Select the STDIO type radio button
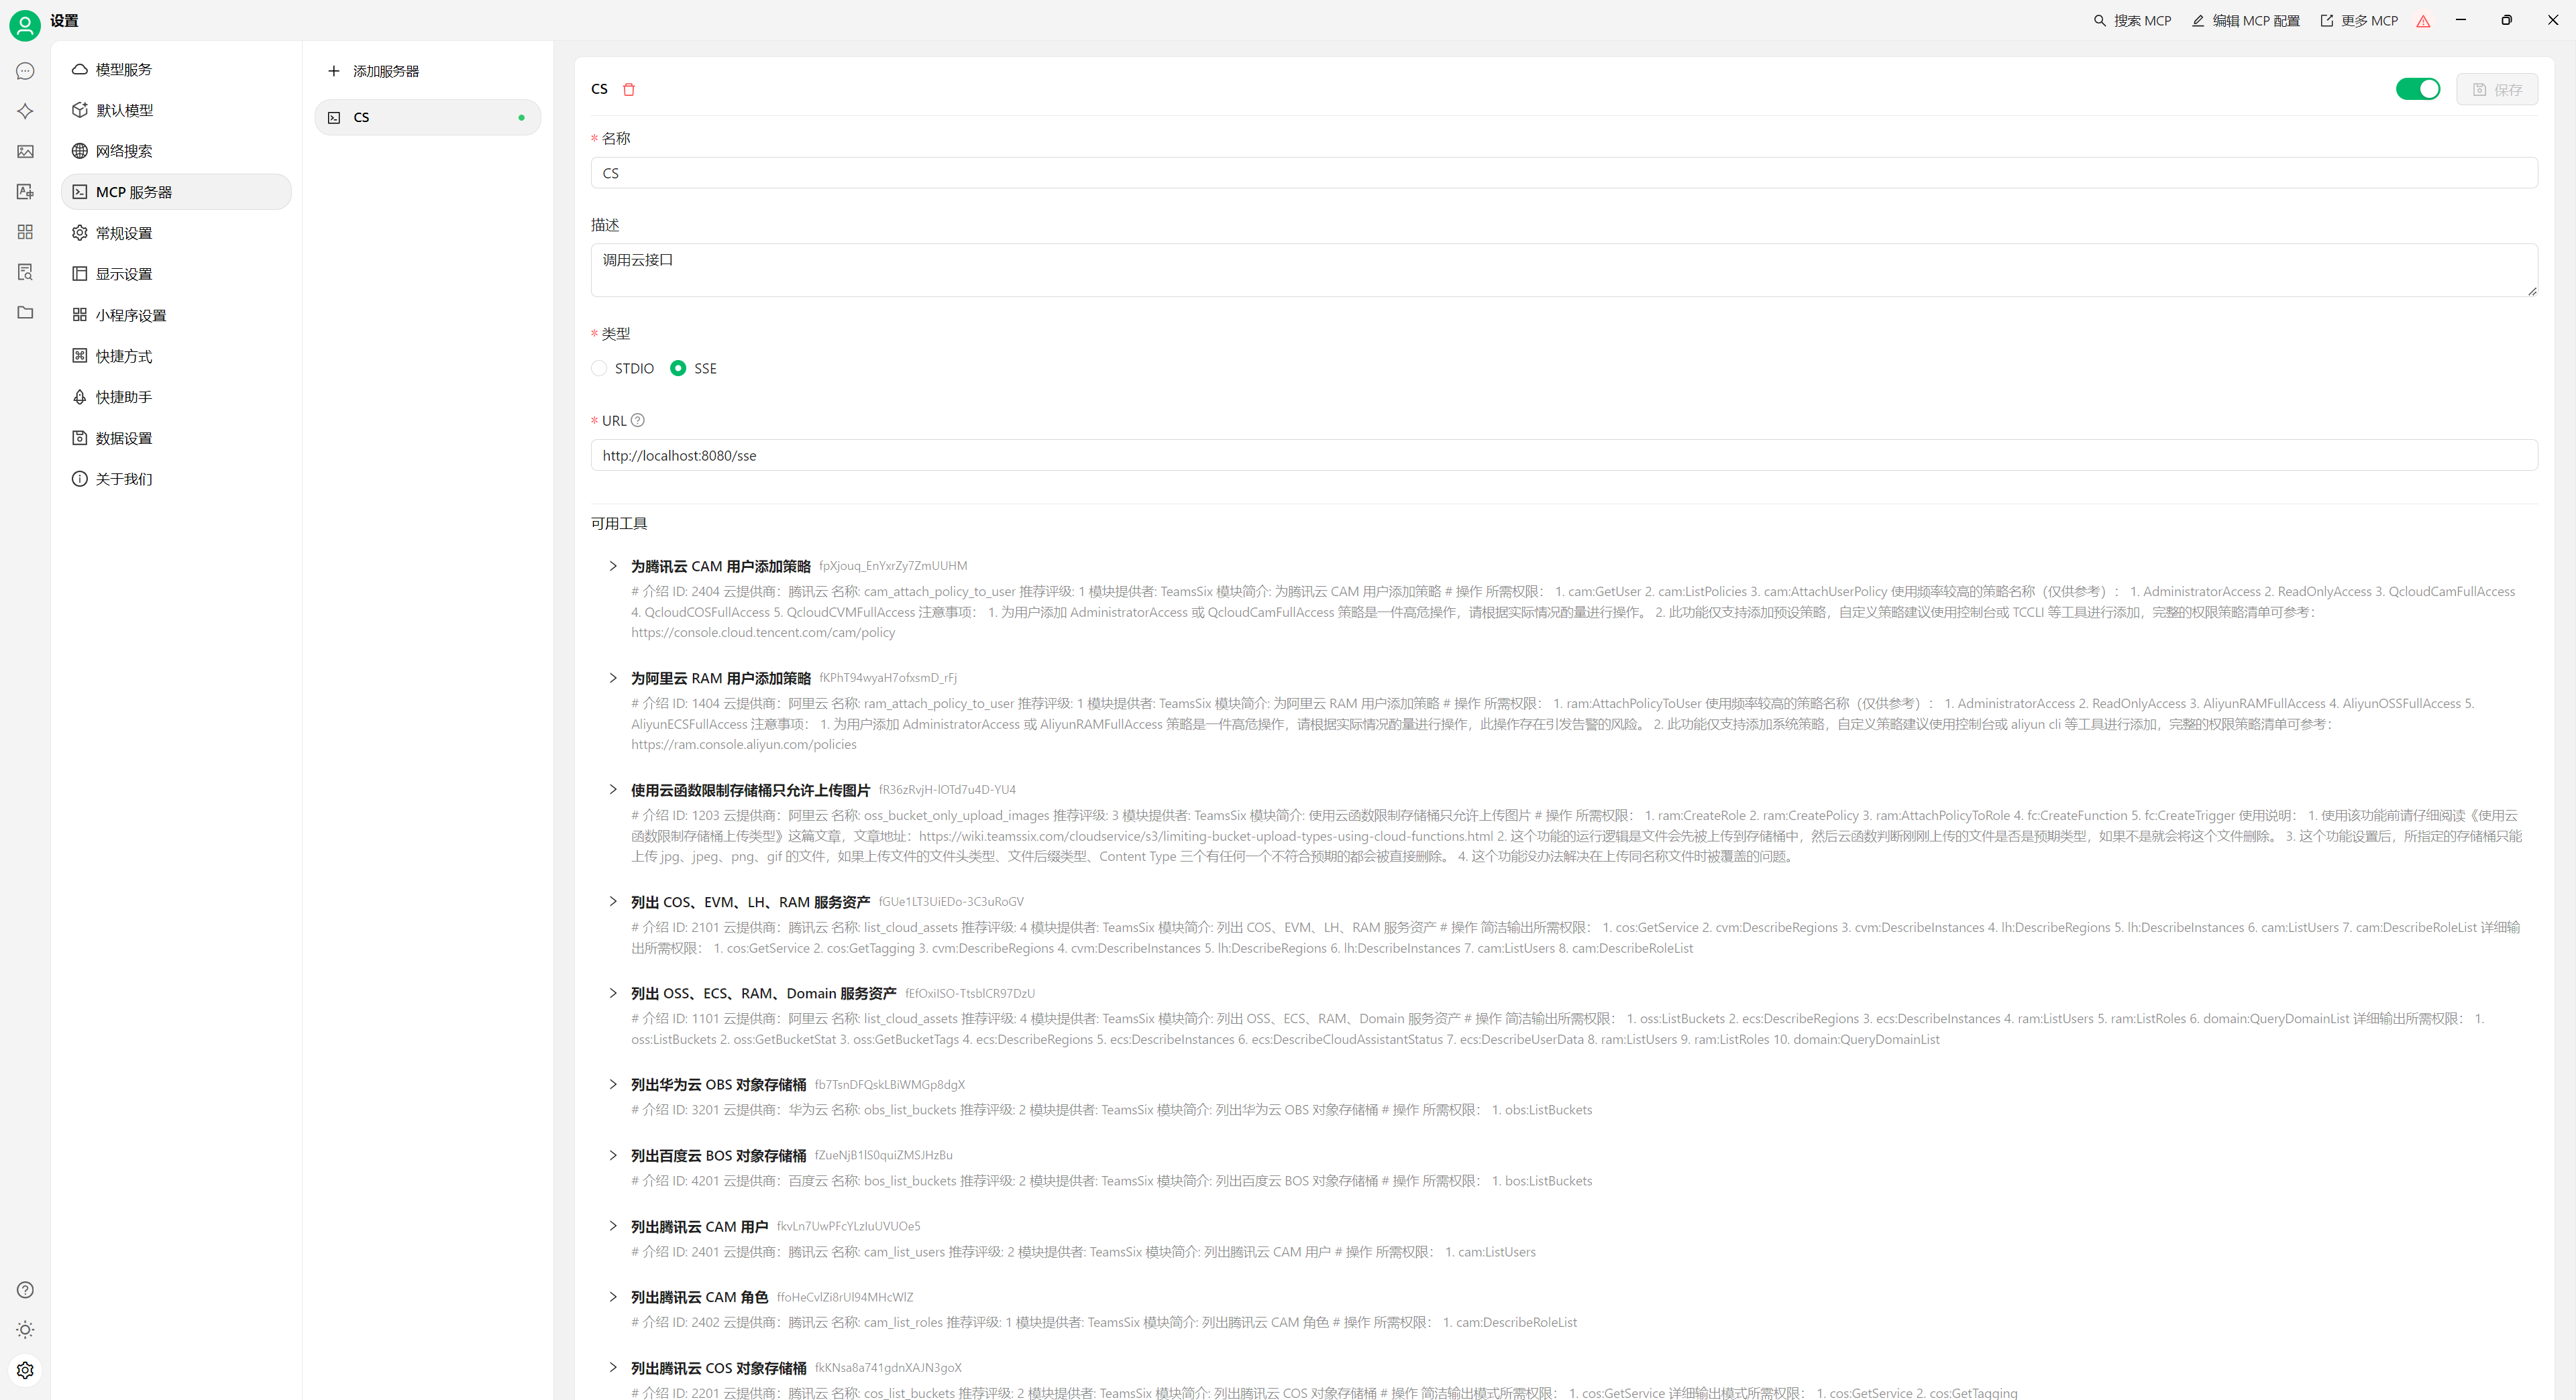The image size is (2576, 1400). tap(599, 369)
